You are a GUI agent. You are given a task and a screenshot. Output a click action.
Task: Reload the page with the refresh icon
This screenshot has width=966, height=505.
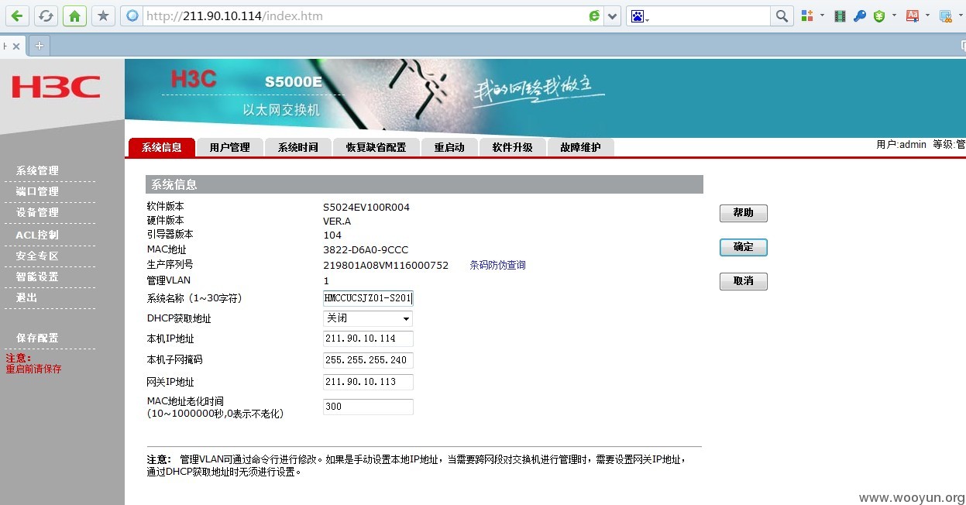coord(46,15)
